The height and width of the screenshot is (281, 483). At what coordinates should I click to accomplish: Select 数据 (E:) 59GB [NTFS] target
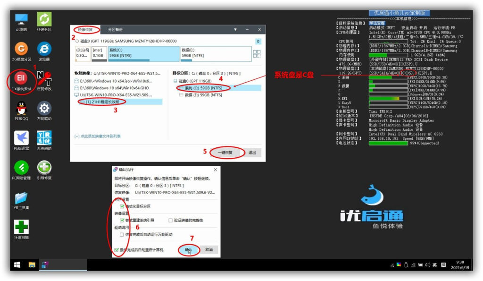tap(201, 95)
